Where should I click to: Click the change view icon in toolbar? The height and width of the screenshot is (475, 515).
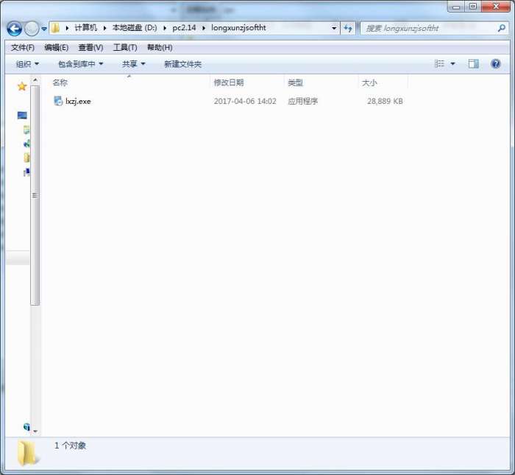pyautogui.click(x=439, y=64)
